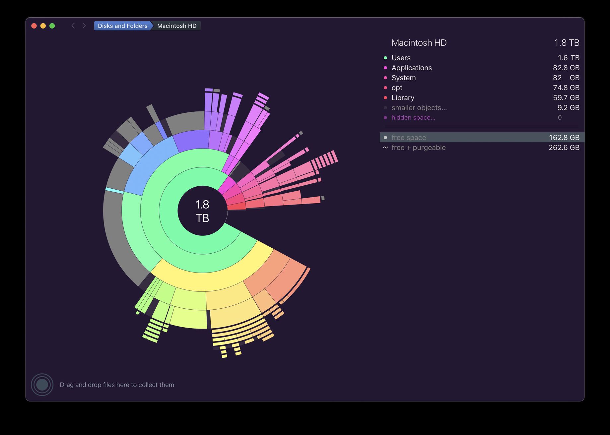
Task: Select the free space row
Action: click(x=482, y=137)
